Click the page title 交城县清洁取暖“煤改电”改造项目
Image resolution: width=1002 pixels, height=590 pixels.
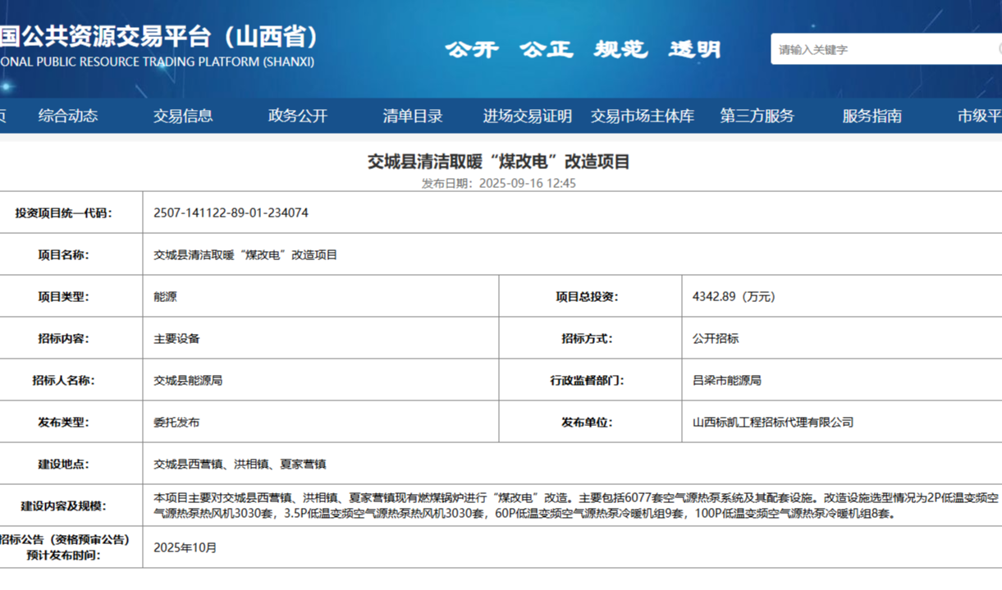click(x=499, y=162)
